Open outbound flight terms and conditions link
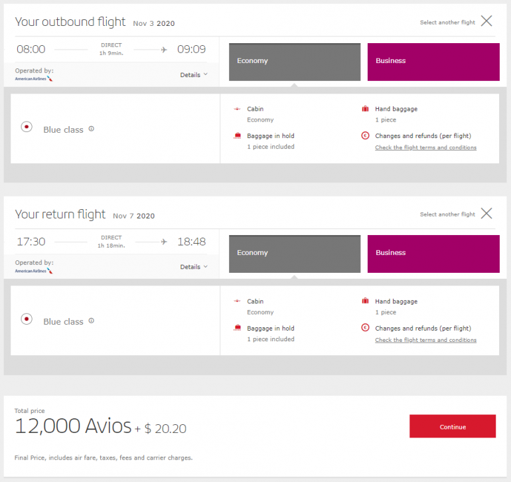The height and width of the screenshot is (482, 511). [425, 147]
